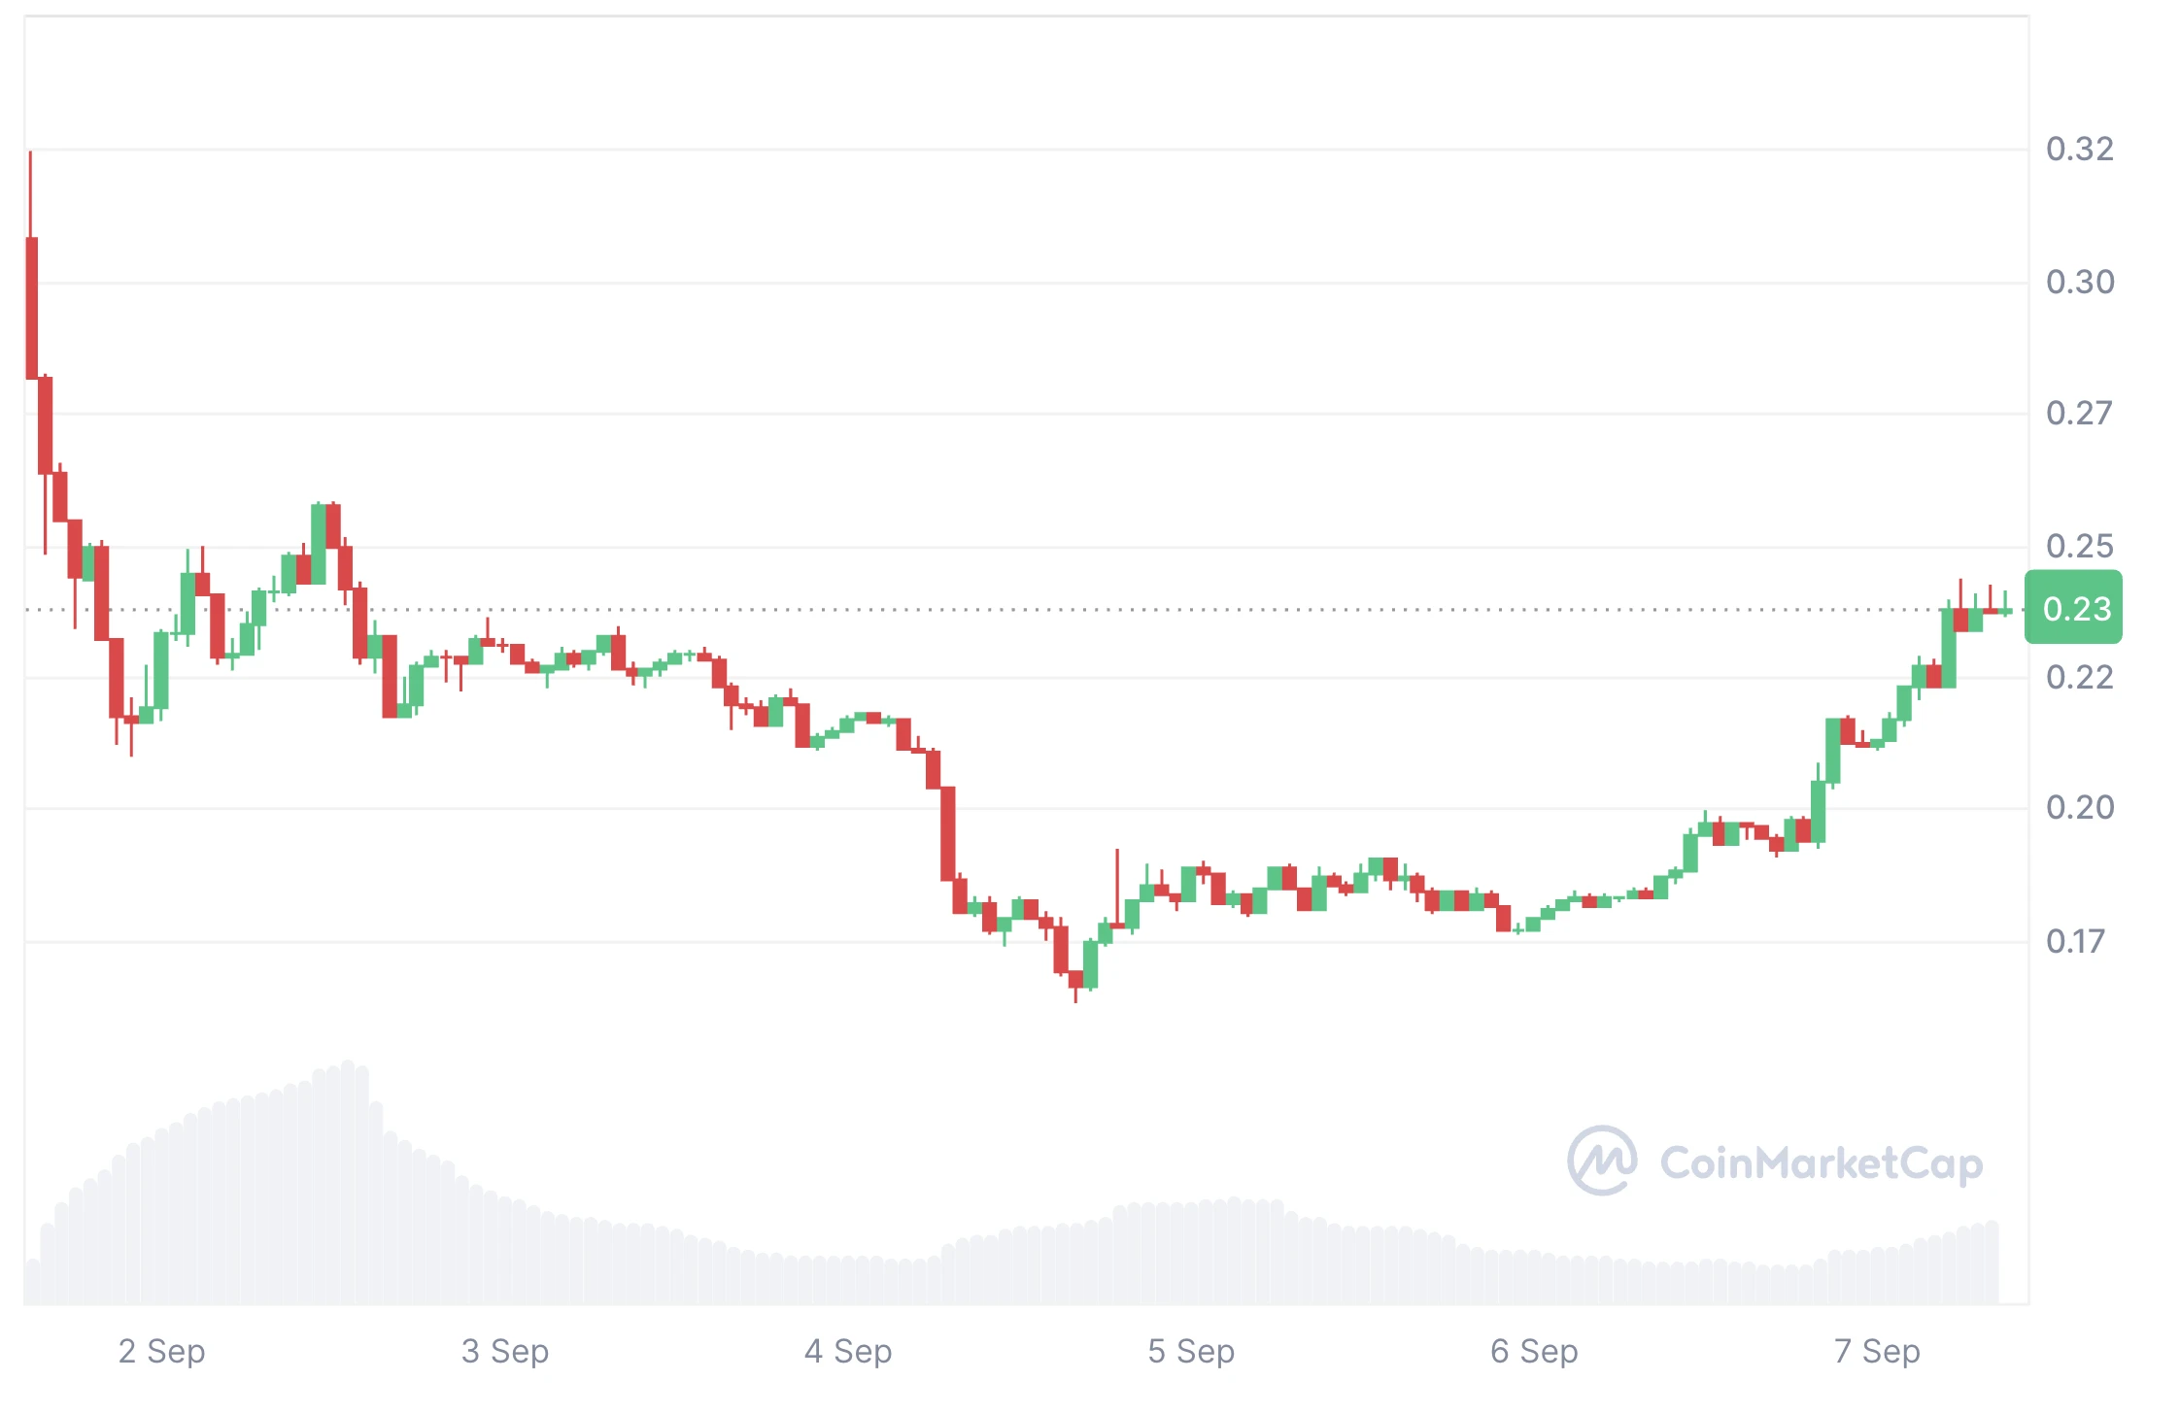Click the 2 Sep date label
Viewport: 2180px width, 1414px height.
click(x=161, y=1351)
